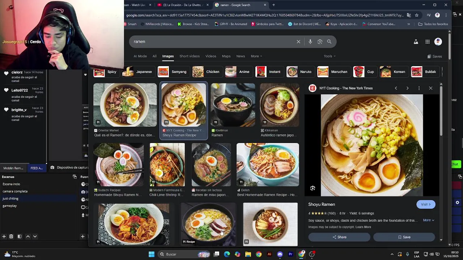
Task: Open the All bookmarks folder (Todos los favoritos)
Action: [433, 24]
